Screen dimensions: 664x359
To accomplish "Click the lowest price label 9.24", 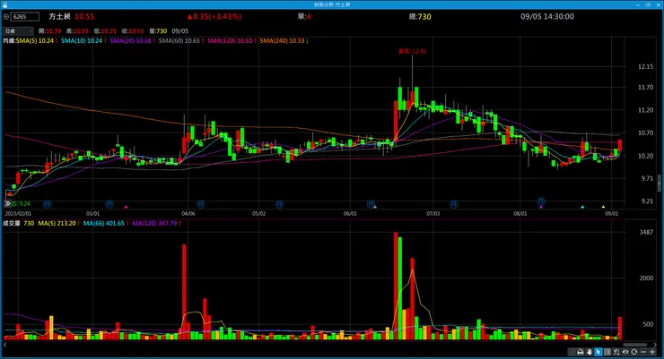I will pyautogui.click(x=21, y=203).
